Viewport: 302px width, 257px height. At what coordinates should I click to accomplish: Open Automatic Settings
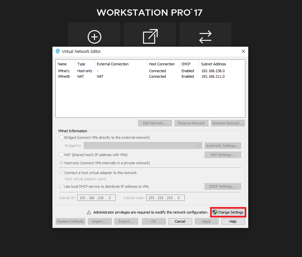(x=223, y=146)
